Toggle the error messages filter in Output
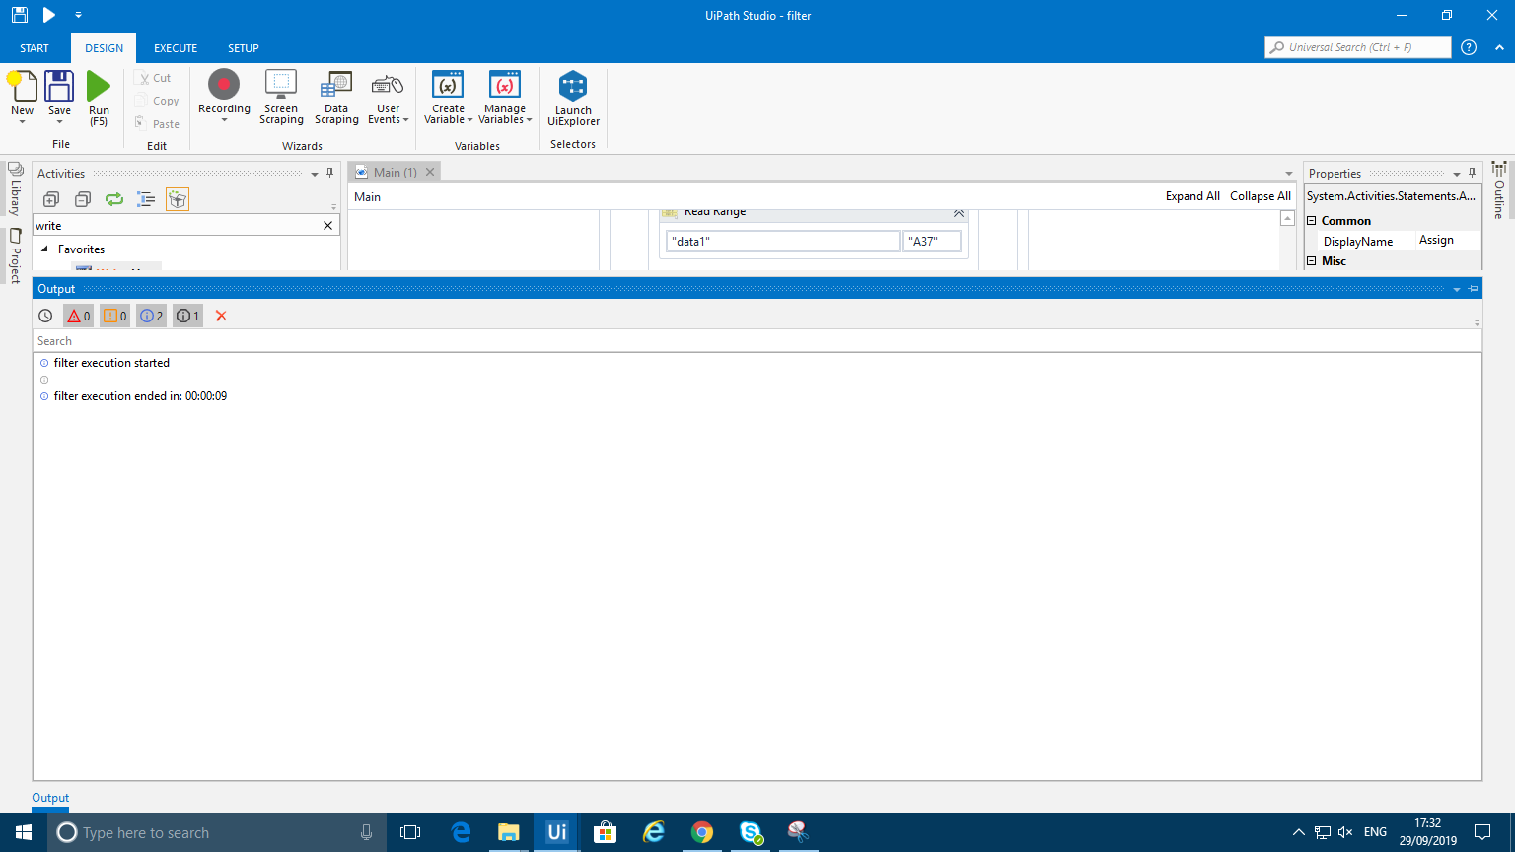Screen dimensions: 1515x852 [78, 316]
